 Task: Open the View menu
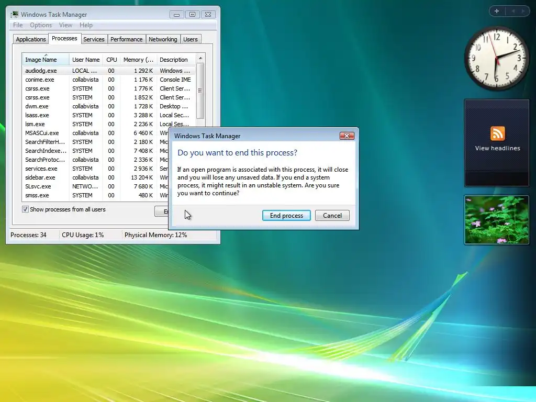65,25
